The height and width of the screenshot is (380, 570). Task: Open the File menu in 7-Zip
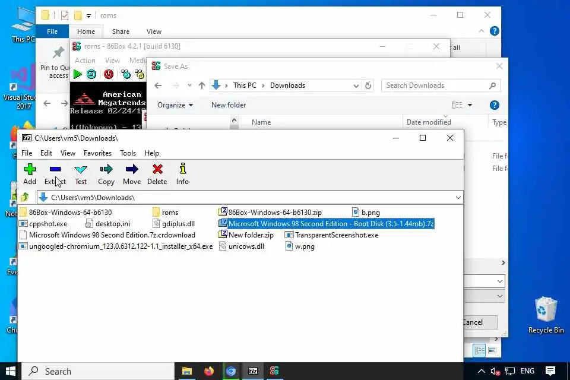[27, 153]
